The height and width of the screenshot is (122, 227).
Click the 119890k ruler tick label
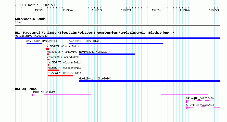39,10
